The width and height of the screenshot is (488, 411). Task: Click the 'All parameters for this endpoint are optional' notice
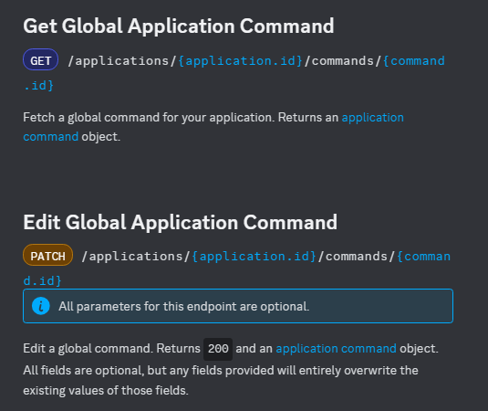(x=238, y=306)
